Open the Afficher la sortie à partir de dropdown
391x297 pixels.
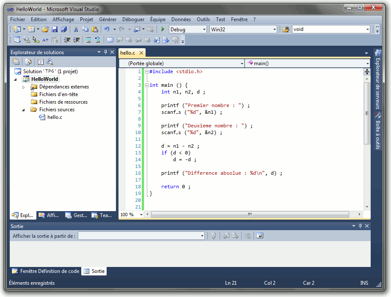click(202, 236)
